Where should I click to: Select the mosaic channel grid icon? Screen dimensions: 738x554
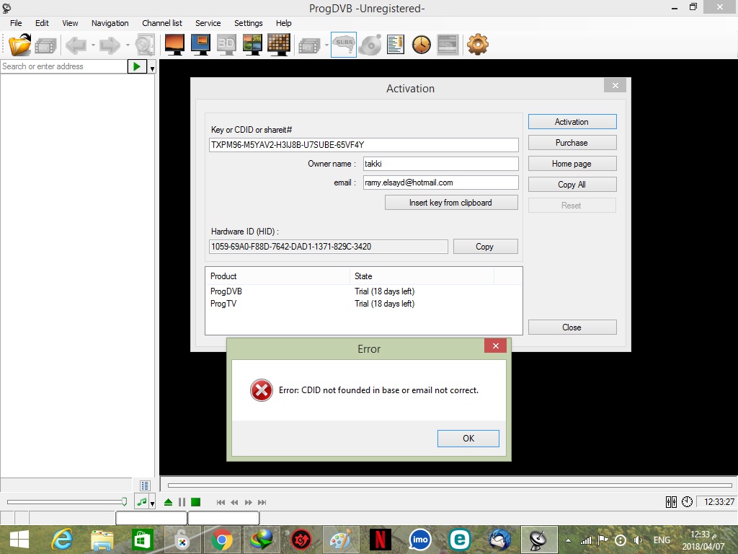[279, 45]
